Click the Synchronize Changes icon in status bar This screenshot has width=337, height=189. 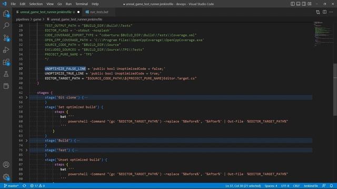(x=24, y=186)
